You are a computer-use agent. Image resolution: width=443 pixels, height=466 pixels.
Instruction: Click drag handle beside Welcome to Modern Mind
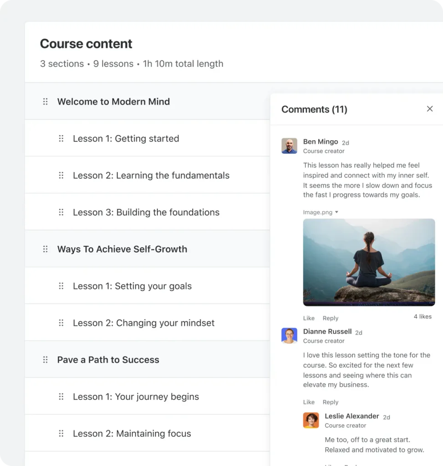pyautogui.click(x=45, y=101)
